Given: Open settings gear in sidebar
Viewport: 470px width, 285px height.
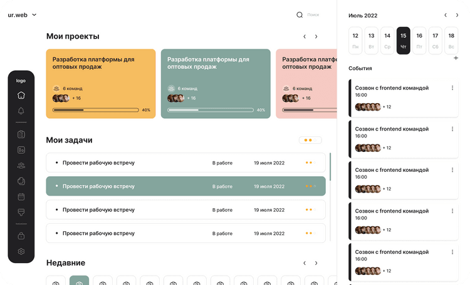Looking at the screenshot, I should coord(21,251).
